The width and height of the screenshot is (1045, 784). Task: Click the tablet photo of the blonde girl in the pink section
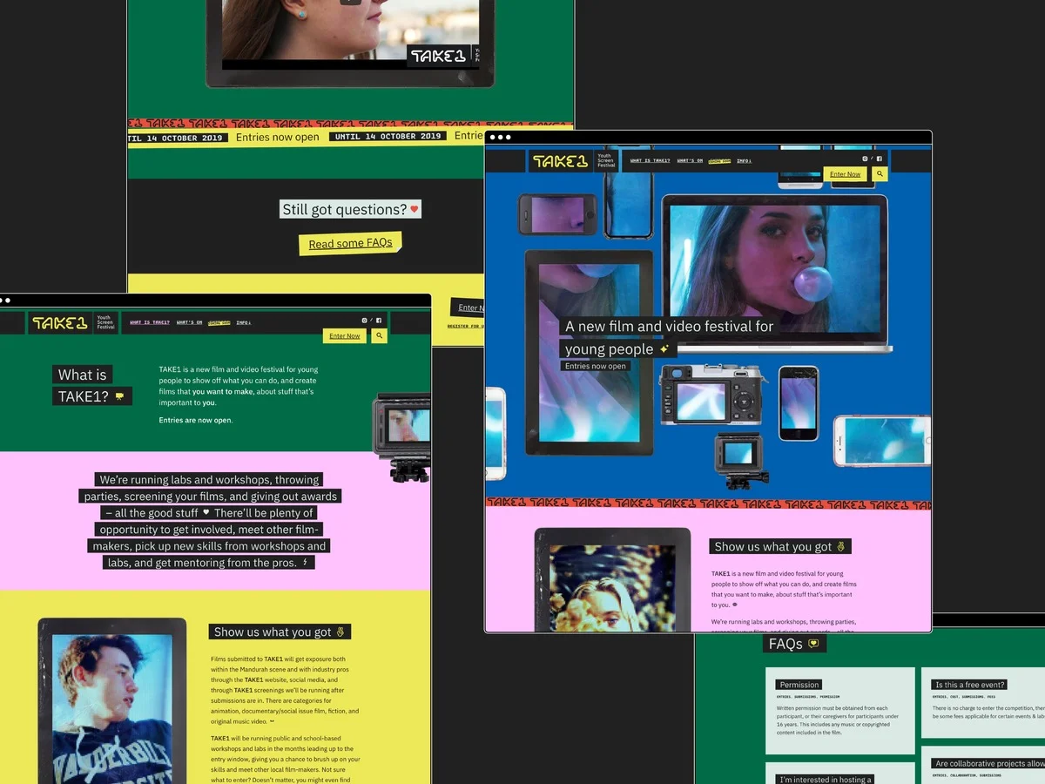tap(612, 579)
